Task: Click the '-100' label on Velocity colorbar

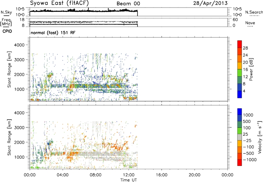Action: (x=249, y=147)
